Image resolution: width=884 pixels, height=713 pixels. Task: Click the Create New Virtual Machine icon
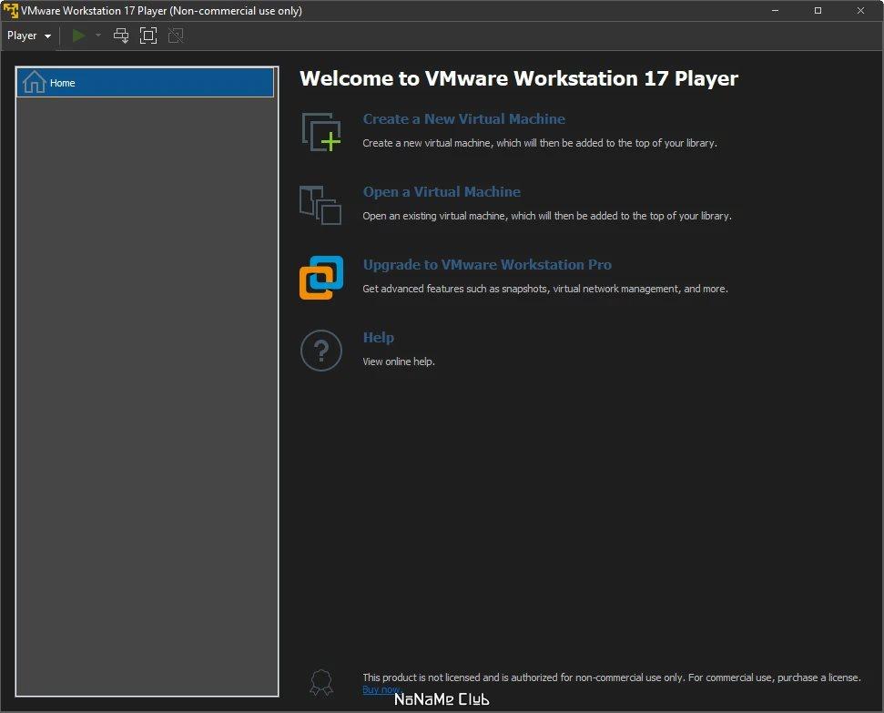pos(320,132)
